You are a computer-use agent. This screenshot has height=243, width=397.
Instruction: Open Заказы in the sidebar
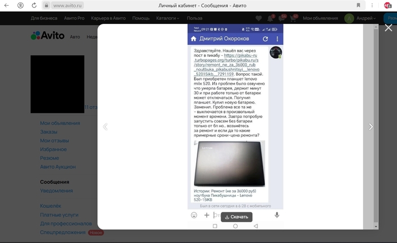[x=49, y=132]
